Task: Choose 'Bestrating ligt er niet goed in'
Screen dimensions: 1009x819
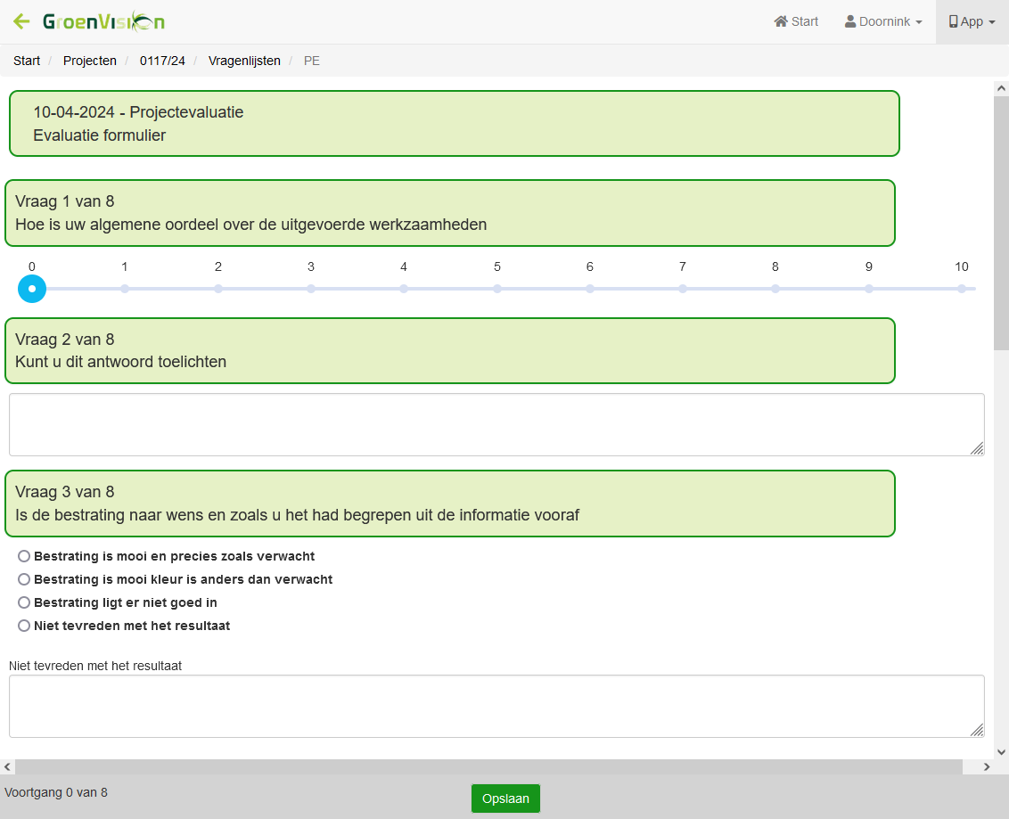Action: 24,602
